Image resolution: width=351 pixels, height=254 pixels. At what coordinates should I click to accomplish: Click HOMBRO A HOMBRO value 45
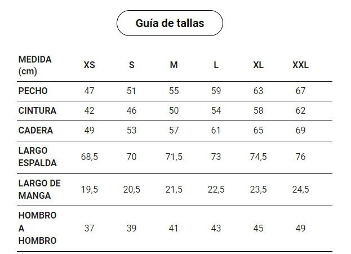tap(258, 228)
